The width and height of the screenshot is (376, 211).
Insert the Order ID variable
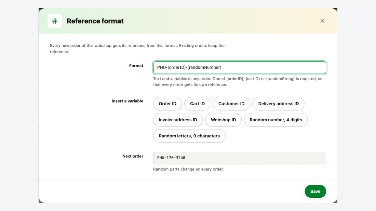point(167,104)
